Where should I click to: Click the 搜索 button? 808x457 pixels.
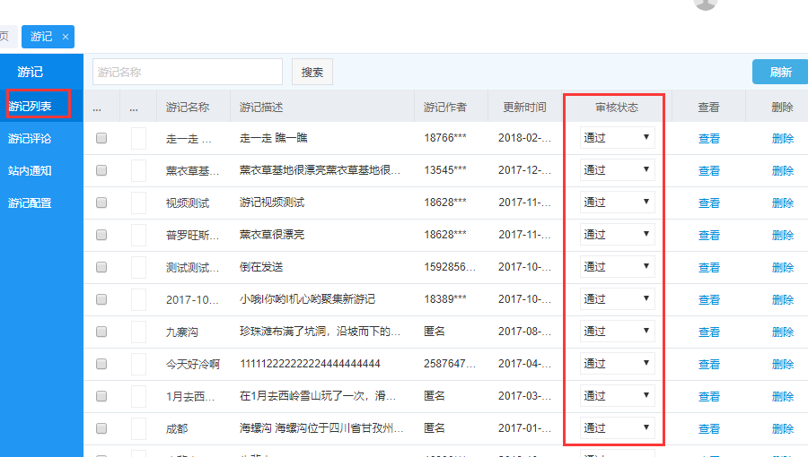click(312, 73)
